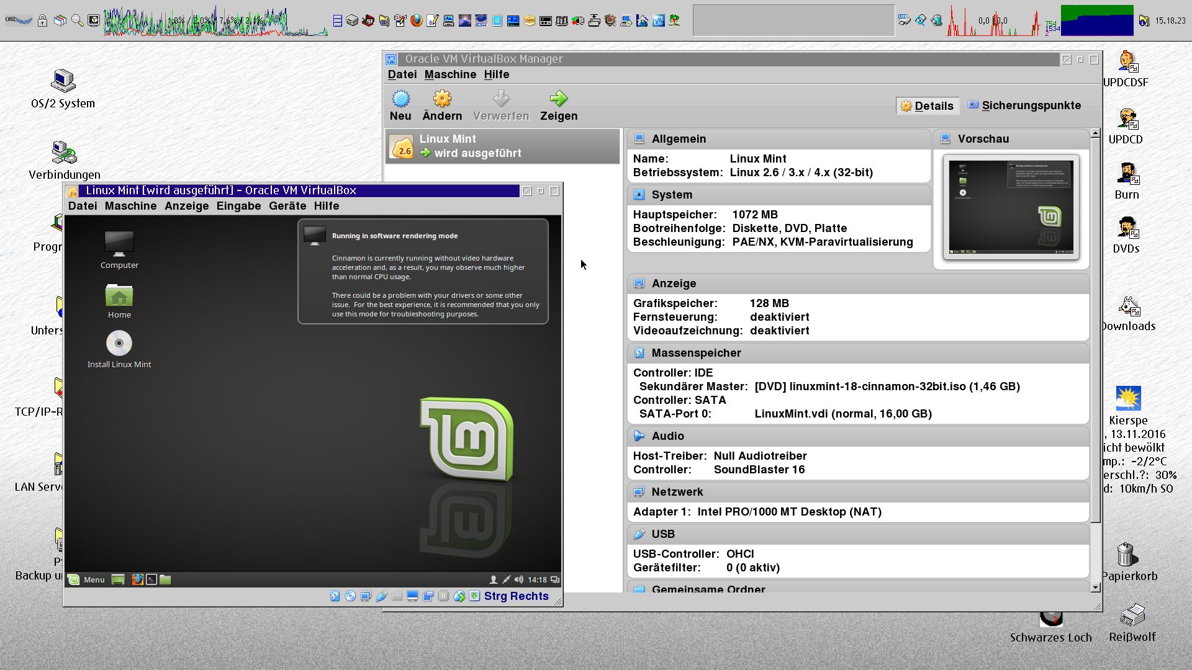Dismiss the software rendering mode notification
Viewport: 1192px width, 670px height.
coord(423,271)
